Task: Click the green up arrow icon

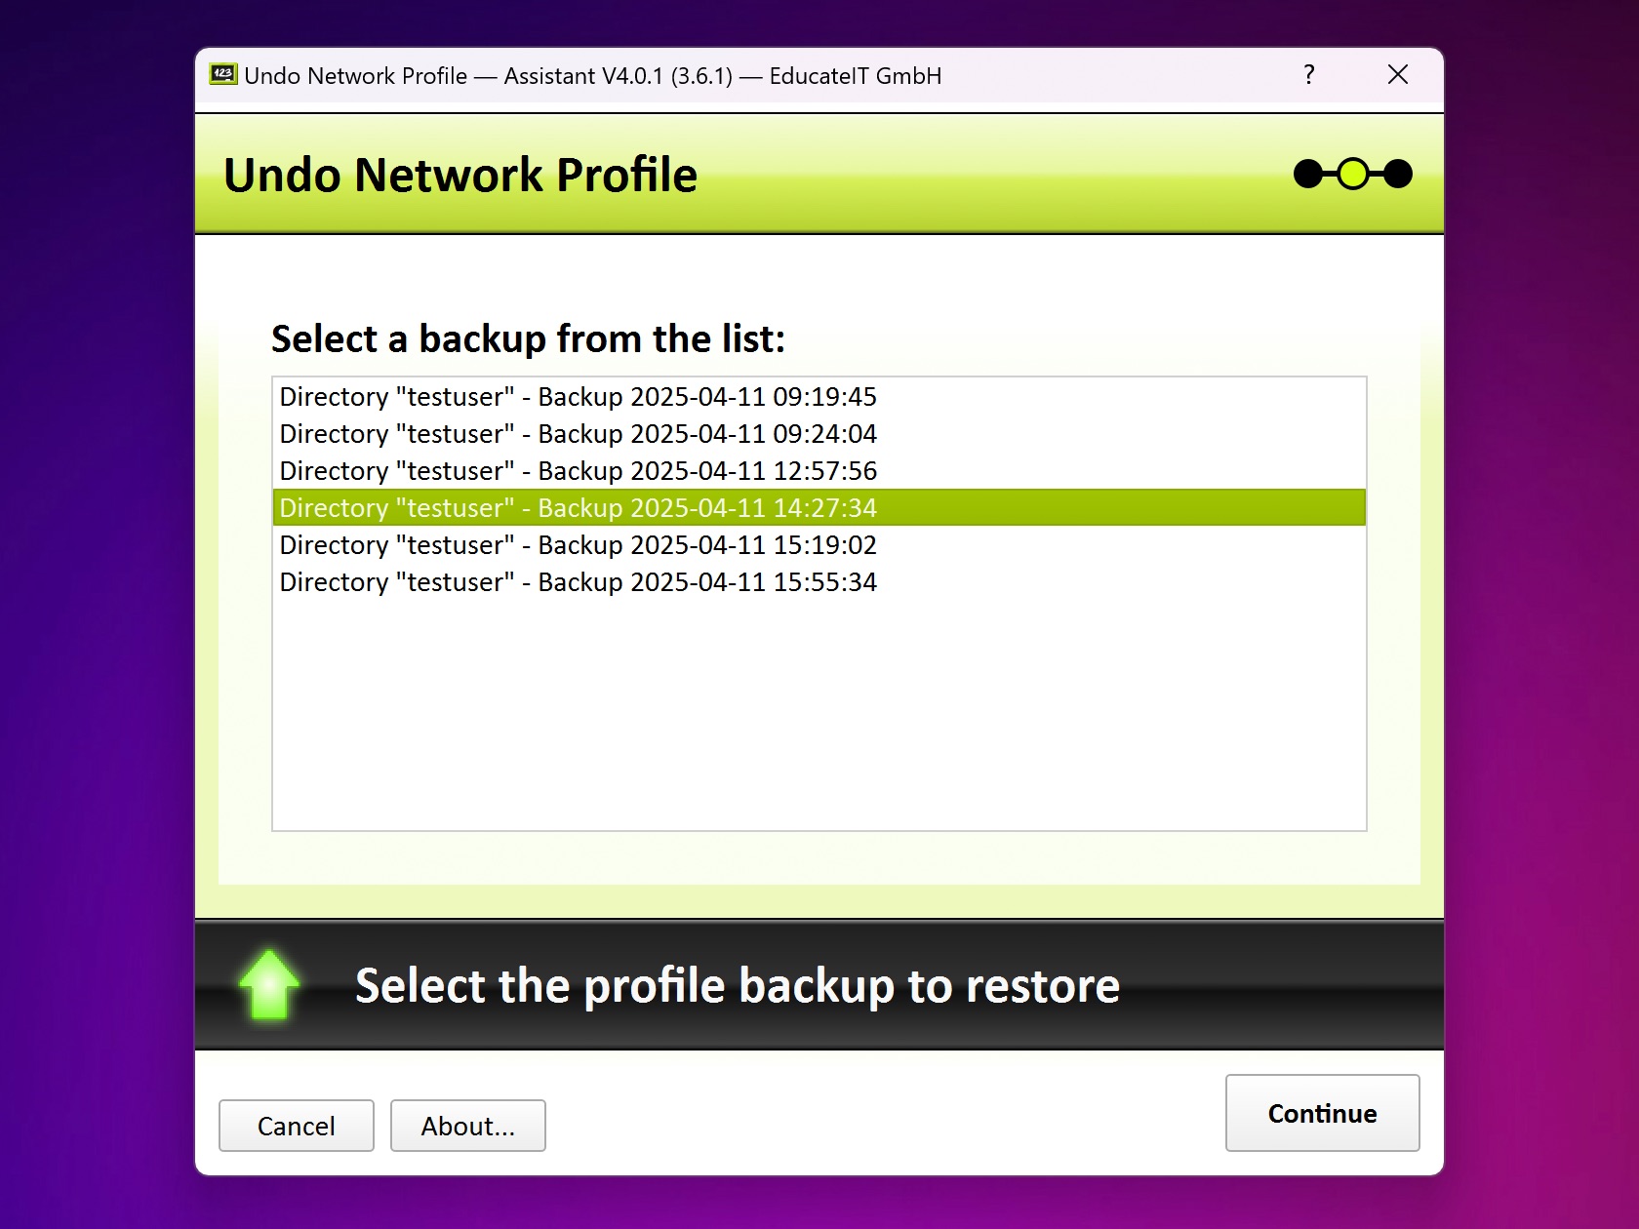Action: tap(269, 985)
